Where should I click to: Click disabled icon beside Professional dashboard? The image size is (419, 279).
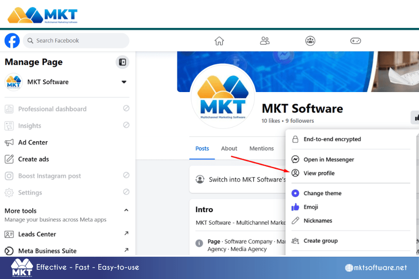click(x=126, y=108)
